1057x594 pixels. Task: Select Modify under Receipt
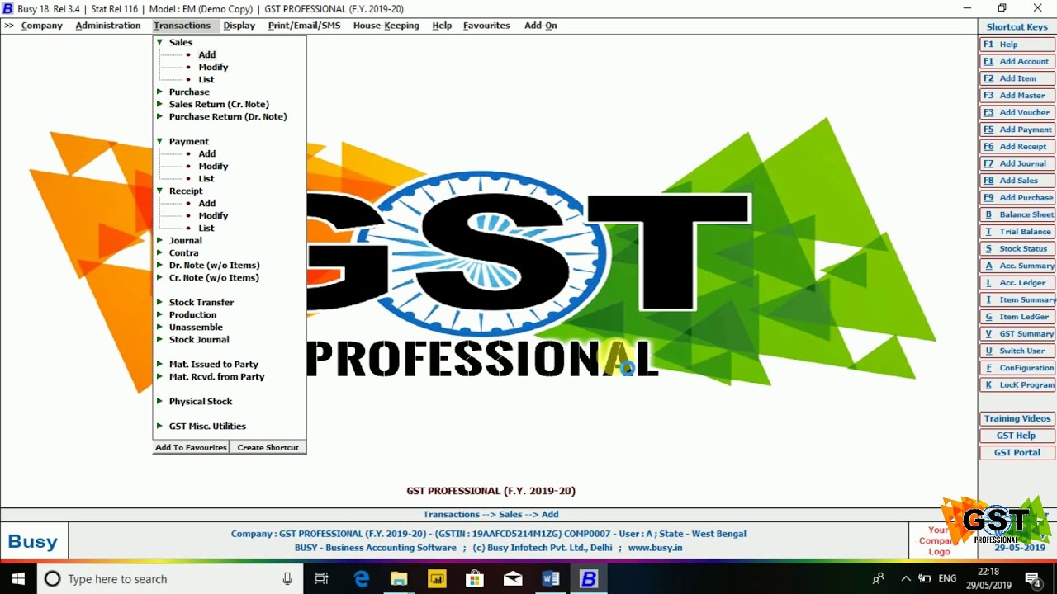click(x=213, y=215)
